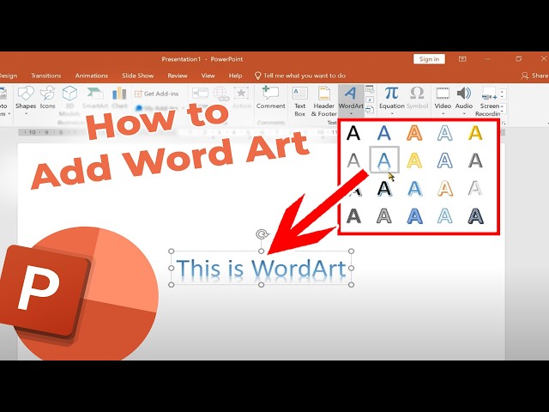Open the Help tab
Image resolution: width=549 pixels, height=412 pixels.
235,76
